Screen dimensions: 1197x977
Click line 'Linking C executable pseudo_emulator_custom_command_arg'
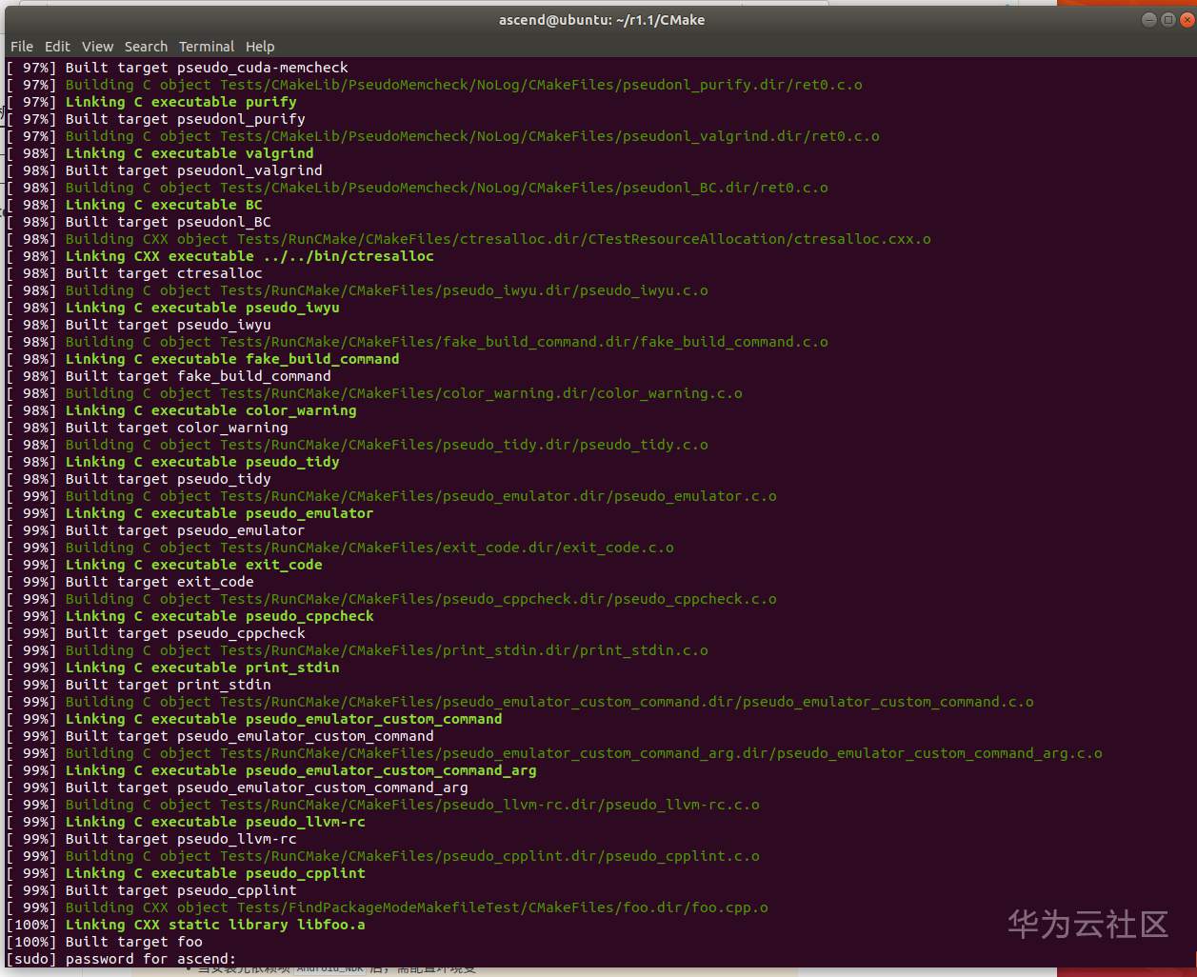pos(271,770)
